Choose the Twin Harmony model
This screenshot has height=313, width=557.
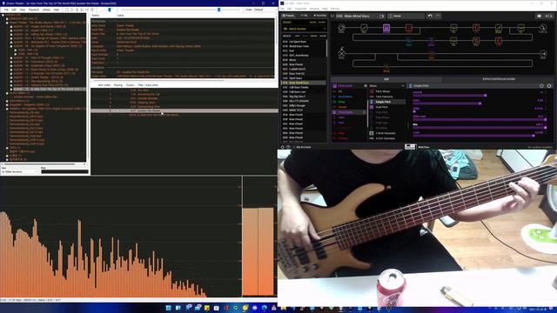[x=384, y=97]
